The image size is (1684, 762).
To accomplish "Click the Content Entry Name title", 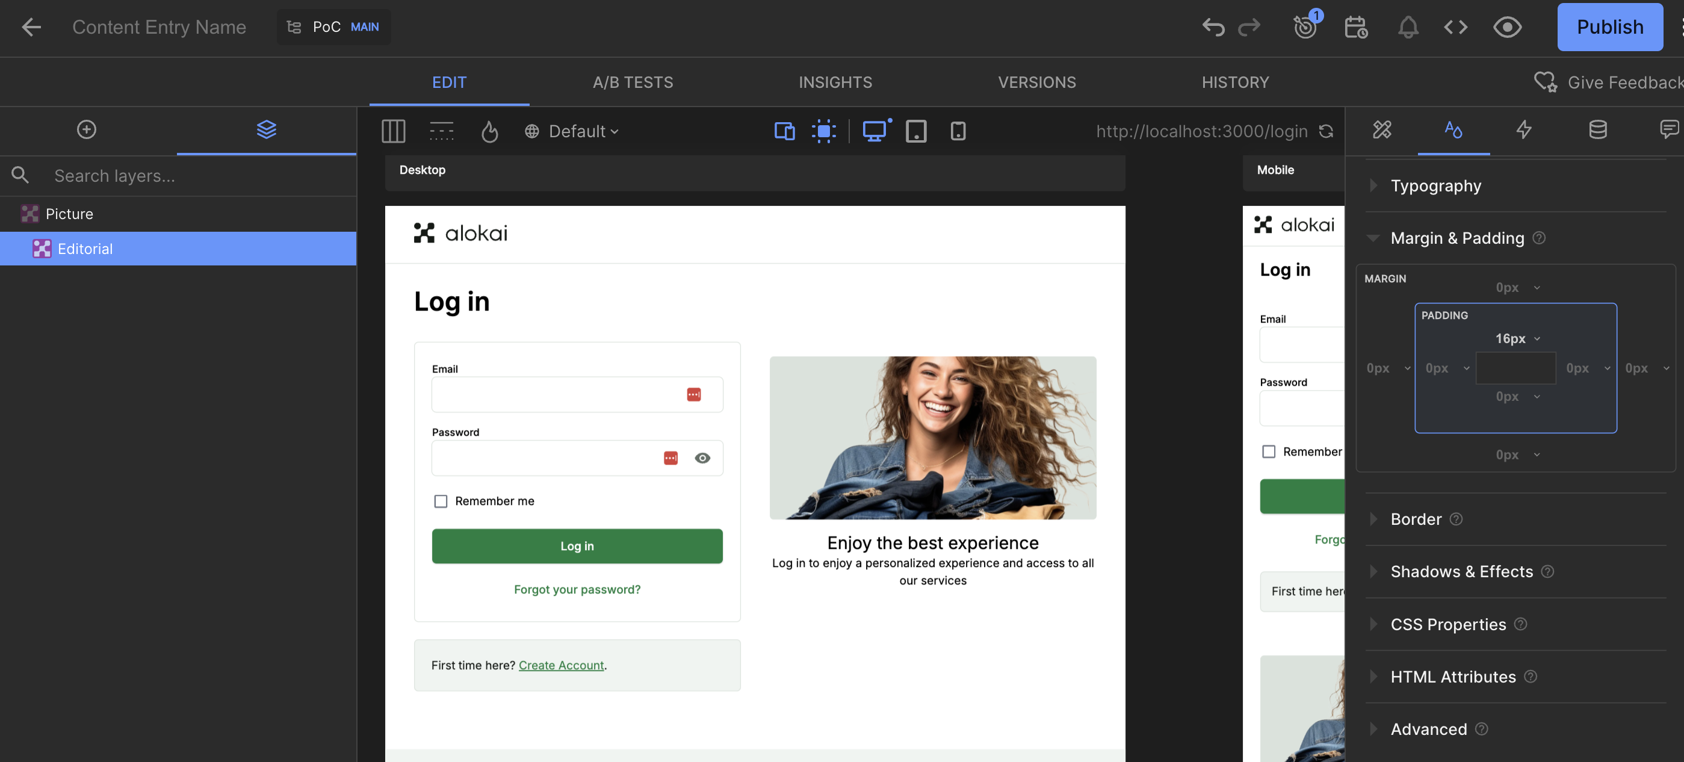I will pos(159,27).
